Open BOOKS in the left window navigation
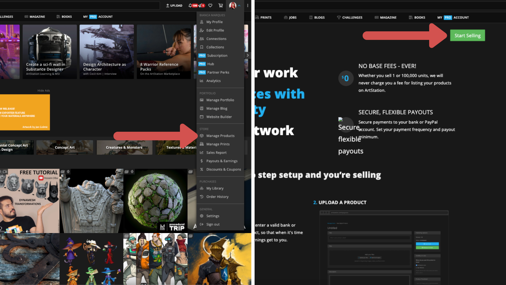 64,17
